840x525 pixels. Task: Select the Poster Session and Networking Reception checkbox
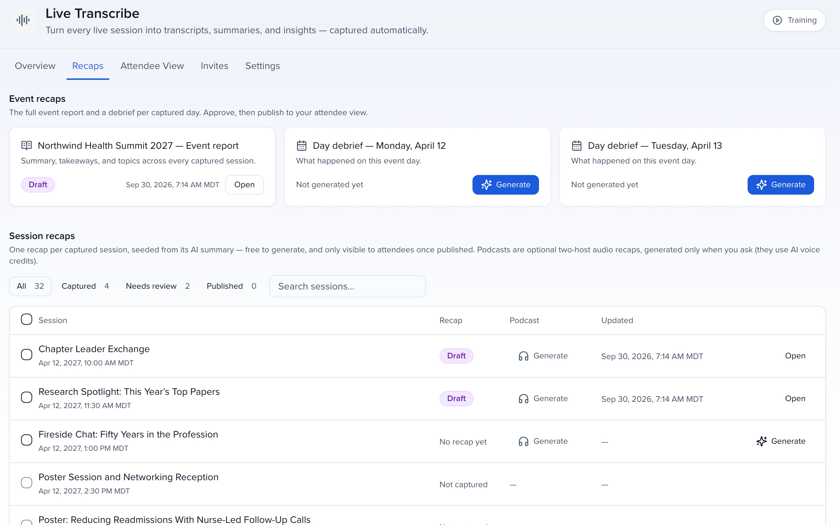[27, 483]
